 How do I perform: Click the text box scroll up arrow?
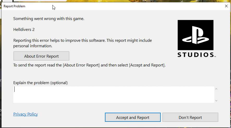point(216,89)
